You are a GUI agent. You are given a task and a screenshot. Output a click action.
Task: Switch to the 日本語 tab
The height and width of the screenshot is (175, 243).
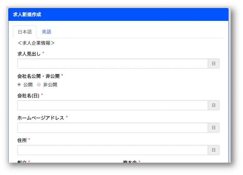[x=25, y=32]
